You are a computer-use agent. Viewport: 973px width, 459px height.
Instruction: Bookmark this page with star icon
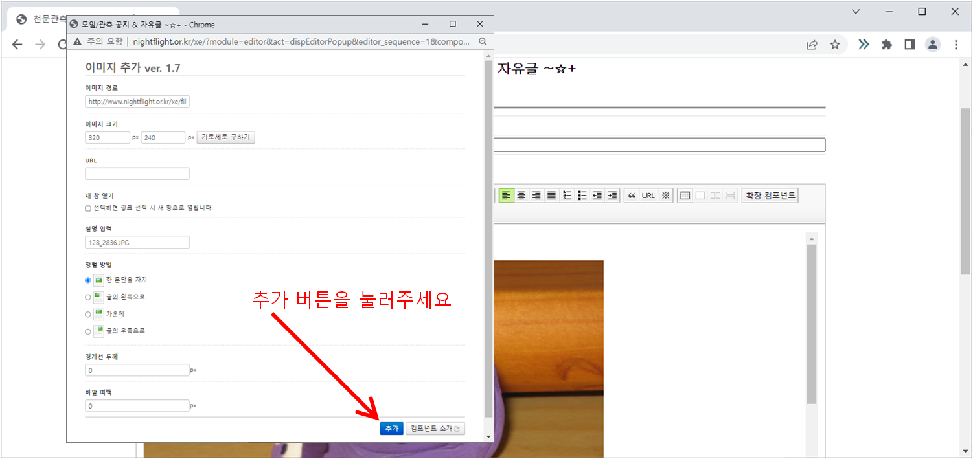click(x=835, y=44)
